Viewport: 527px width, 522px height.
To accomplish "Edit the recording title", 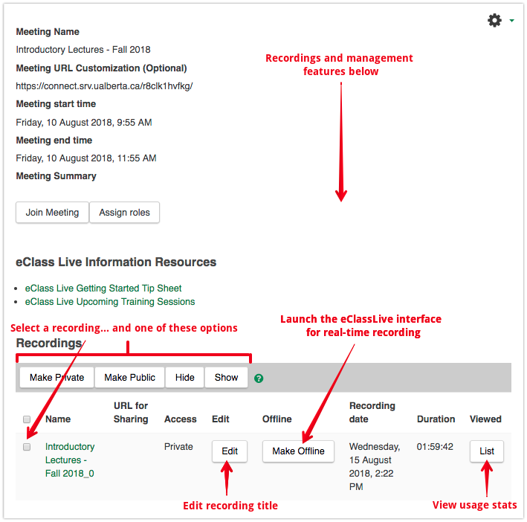I will click(x=230, y=451).
